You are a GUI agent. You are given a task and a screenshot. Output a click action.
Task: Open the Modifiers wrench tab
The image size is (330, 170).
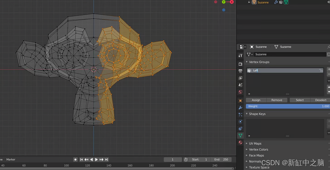pyautogui.click(x=241, y=108)
